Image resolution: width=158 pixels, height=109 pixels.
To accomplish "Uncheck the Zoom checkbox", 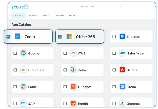I will pos(8,37).
